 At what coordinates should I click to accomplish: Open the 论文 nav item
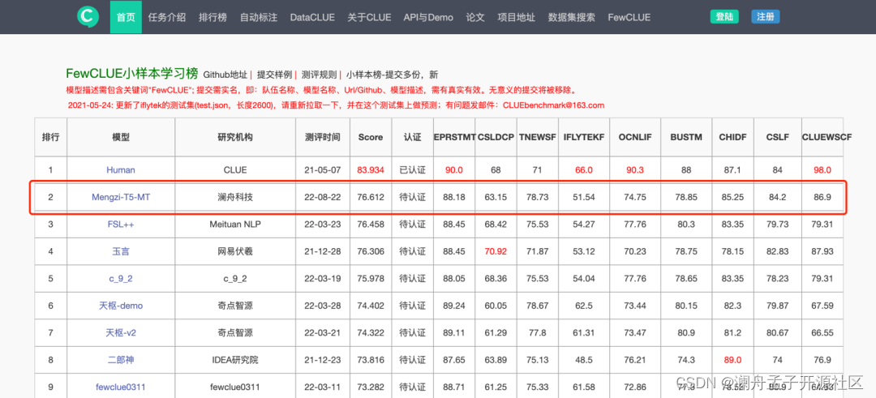(475, 17)
